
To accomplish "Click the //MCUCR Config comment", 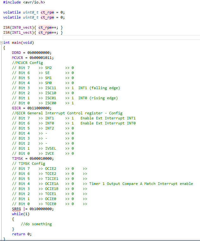I will [27, 63].
